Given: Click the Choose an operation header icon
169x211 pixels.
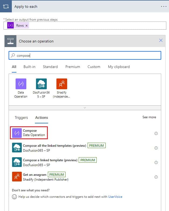Looking at the screenshot, I should click(10, 41).
